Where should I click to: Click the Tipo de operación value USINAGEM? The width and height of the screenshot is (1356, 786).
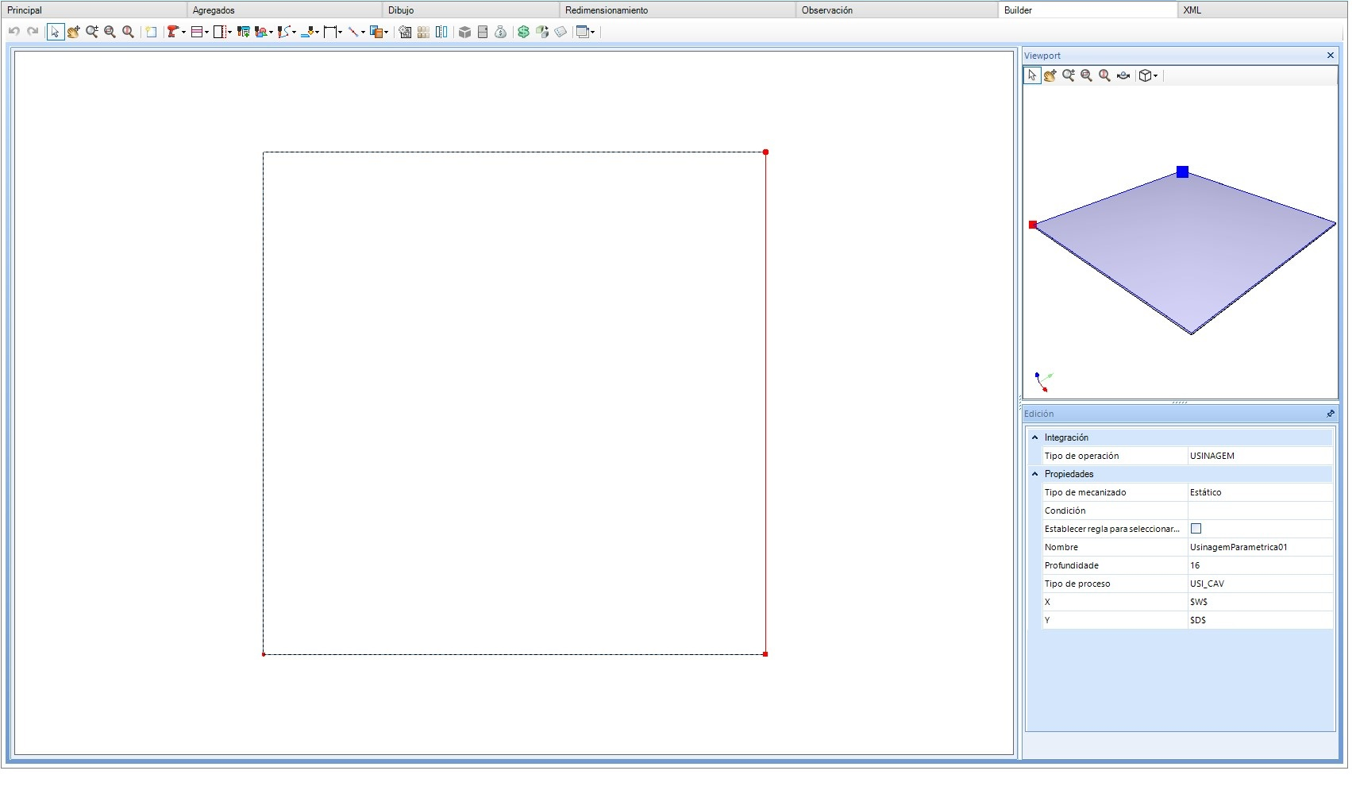pos(1260,456)
